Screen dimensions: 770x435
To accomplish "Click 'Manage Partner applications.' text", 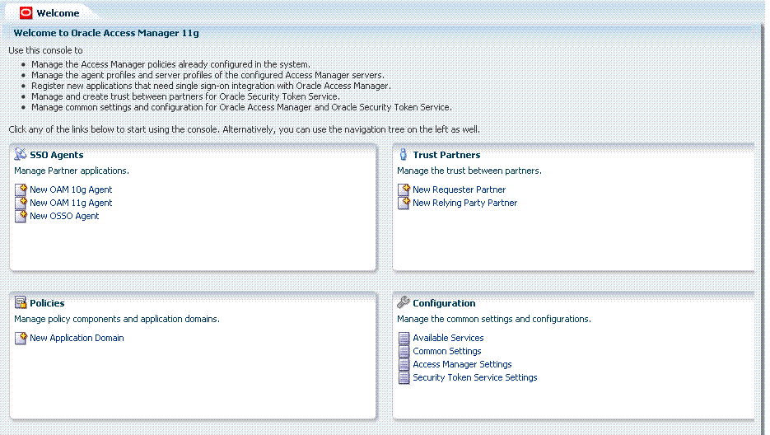I will coord(72,171).
